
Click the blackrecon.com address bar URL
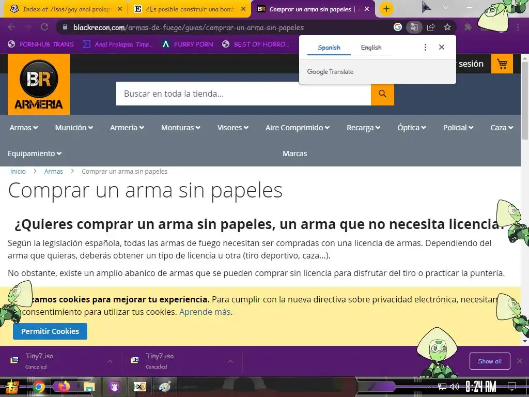tap(189, 27)
